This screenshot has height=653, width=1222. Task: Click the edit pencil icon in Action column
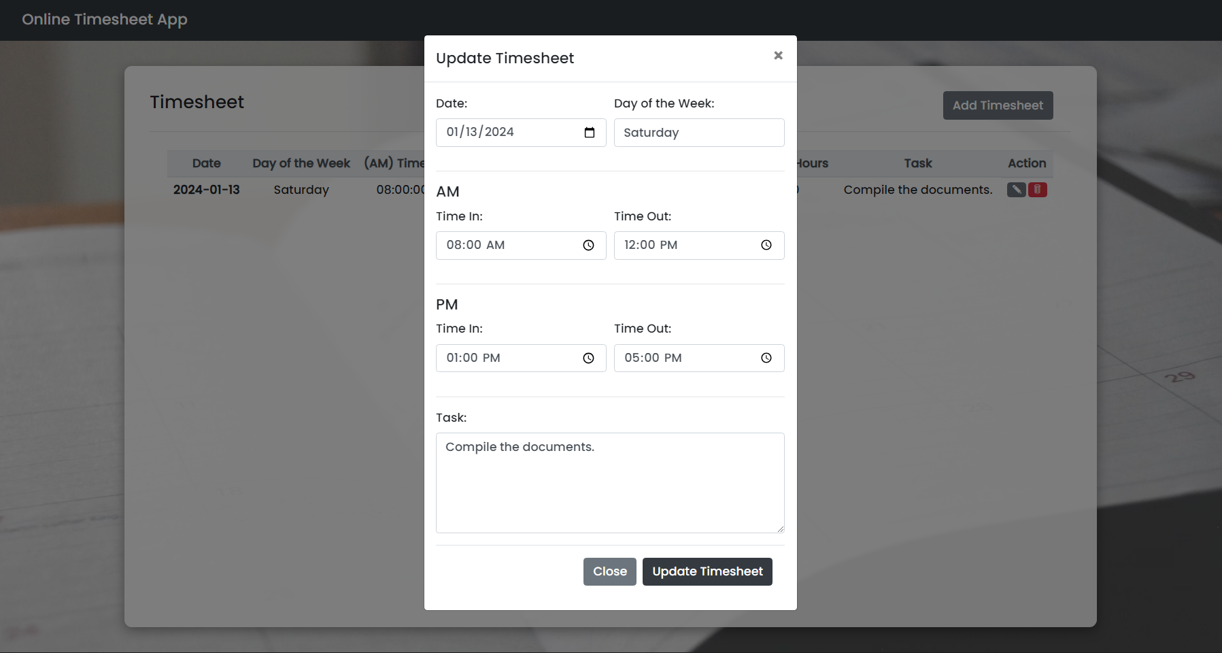coord(1016,190)
